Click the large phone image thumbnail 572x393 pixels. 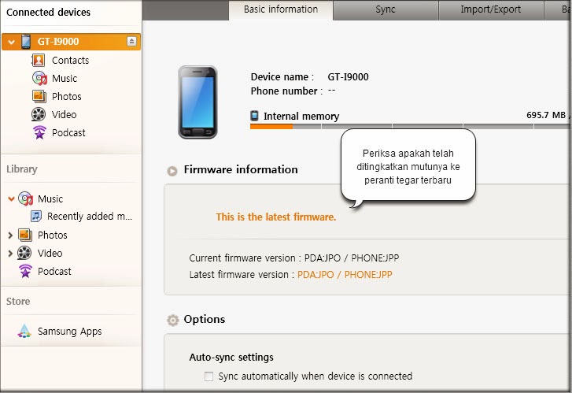197,102
